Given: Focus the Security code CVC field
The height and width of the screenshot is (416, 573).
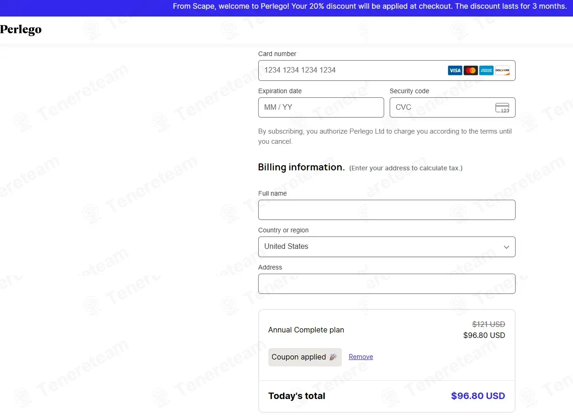Looking at the screenshot, I should pos(452,107).
